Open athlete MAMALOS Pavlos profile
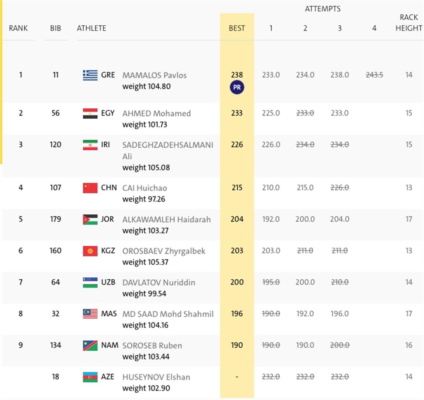The width and height of the screenshot is (424, 400). pos(154,75)
